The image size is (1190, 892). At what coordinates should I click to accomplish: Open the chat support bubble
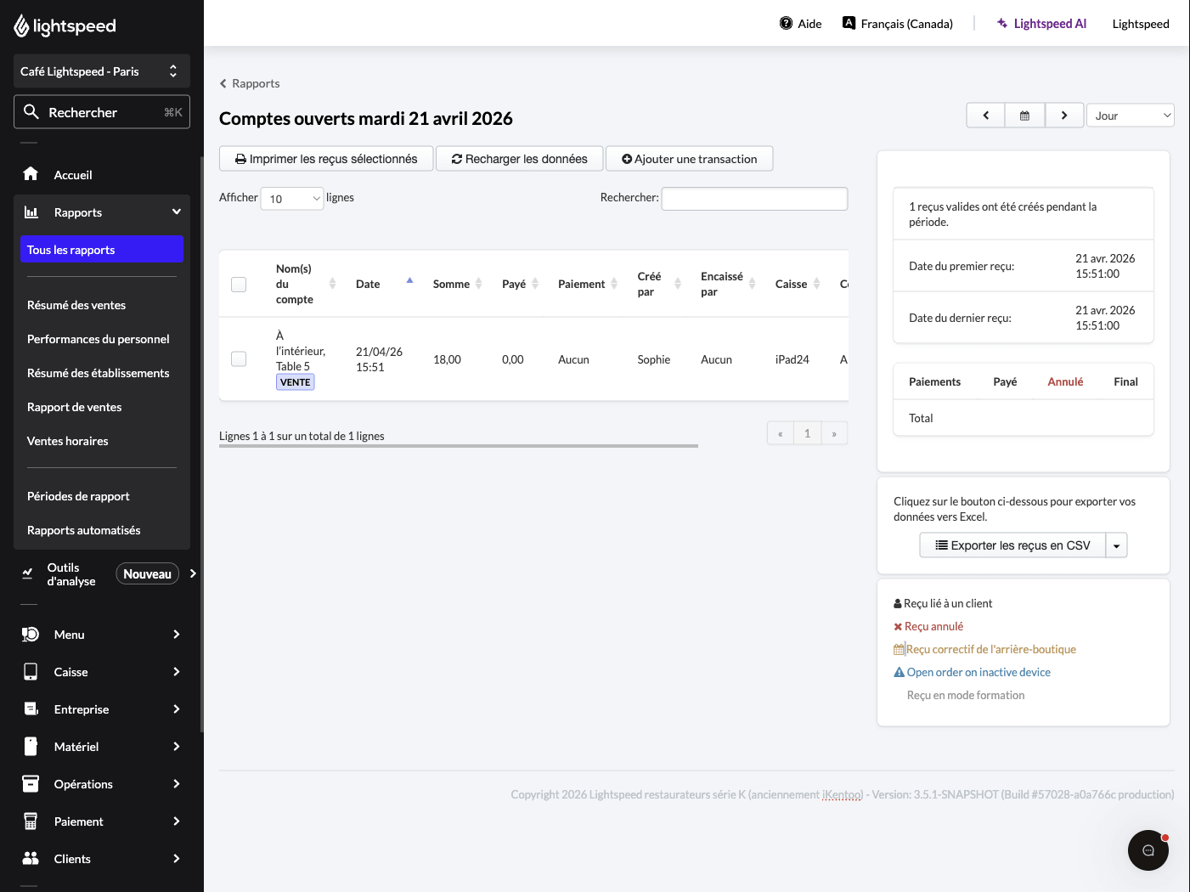coord(1148,850)
